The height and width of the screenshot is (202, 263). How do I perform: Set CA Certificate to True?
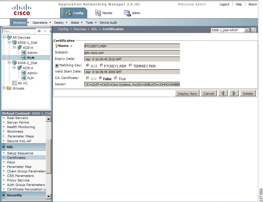coord(116,78)
